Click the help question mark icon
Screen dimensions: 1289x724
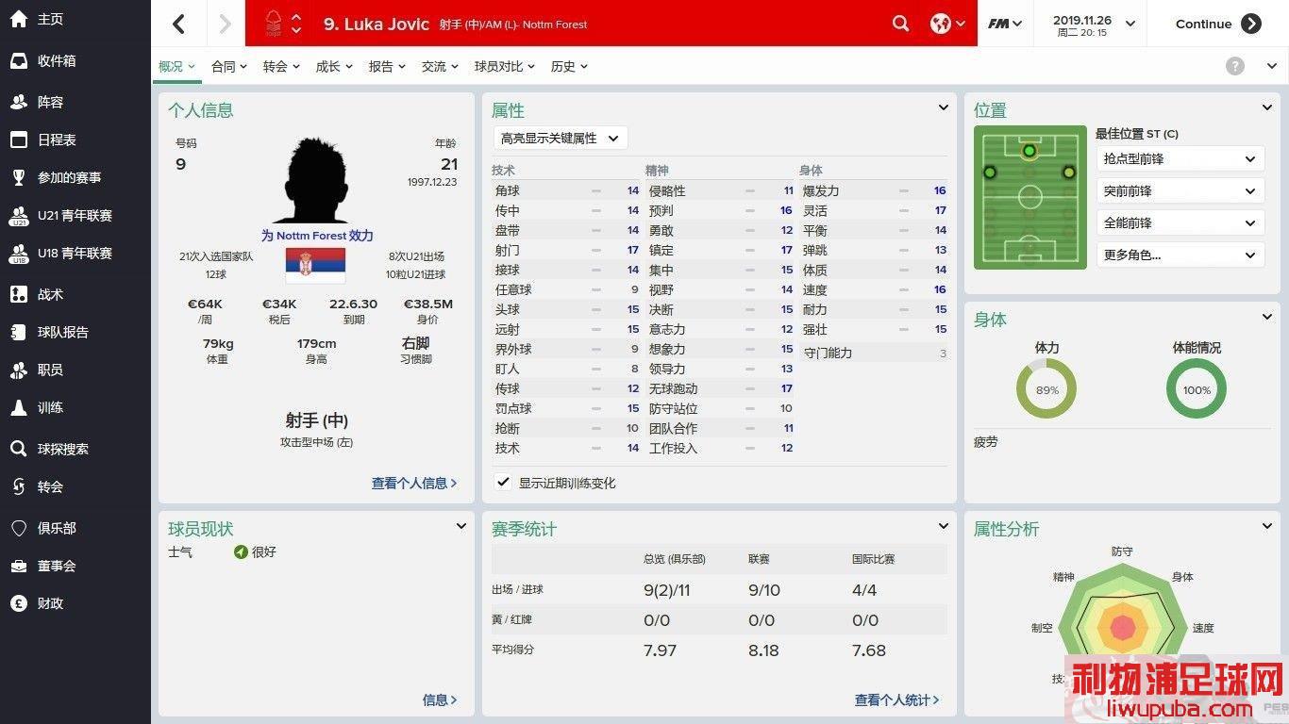tap(1235, 66)
